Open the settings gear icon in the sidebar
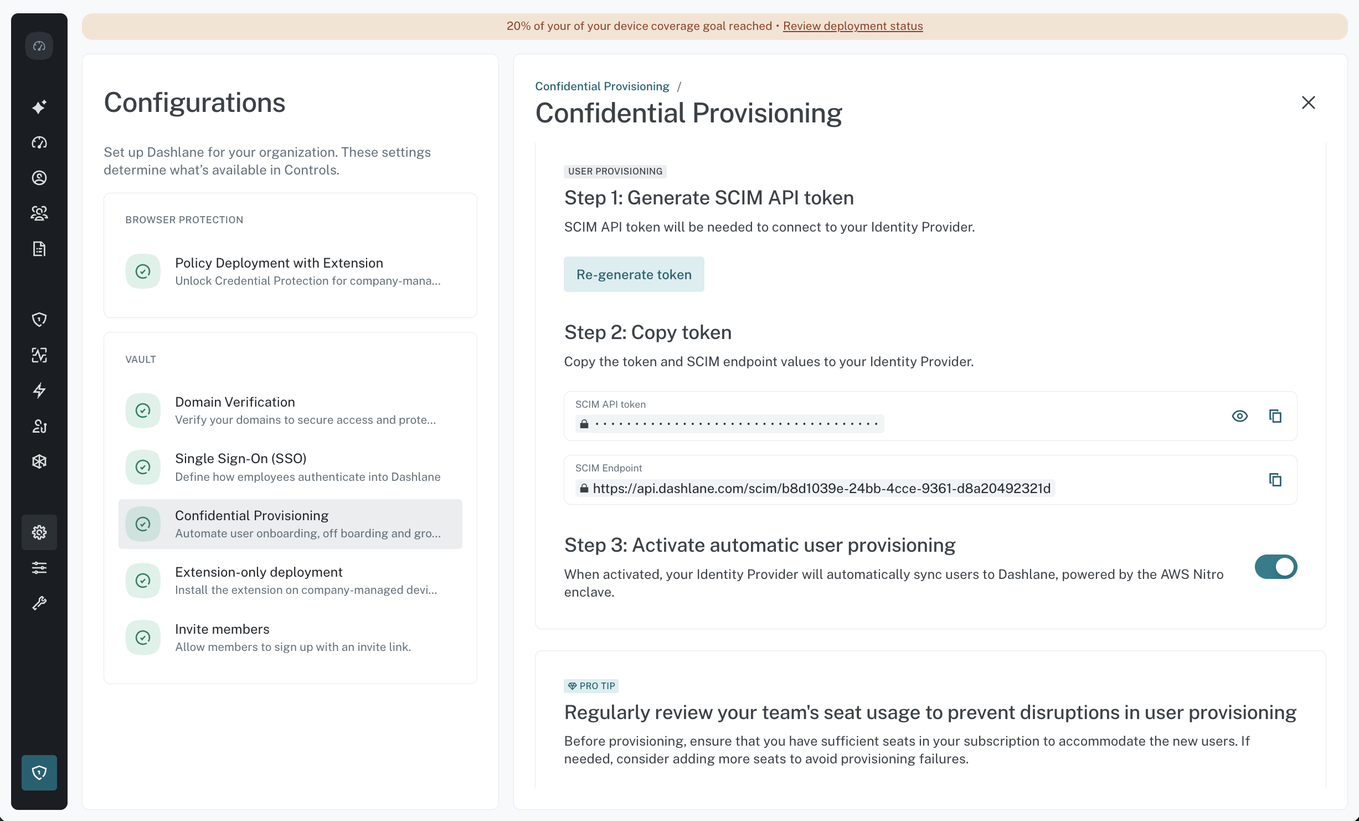 coord(39,532)
